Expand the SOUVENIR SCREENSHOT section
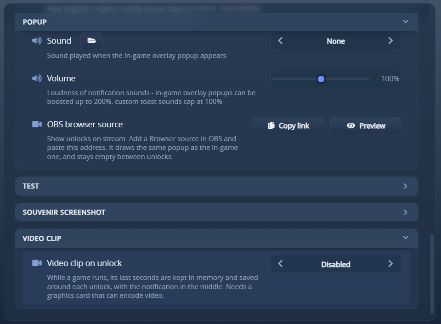 [x=216, y=212]
